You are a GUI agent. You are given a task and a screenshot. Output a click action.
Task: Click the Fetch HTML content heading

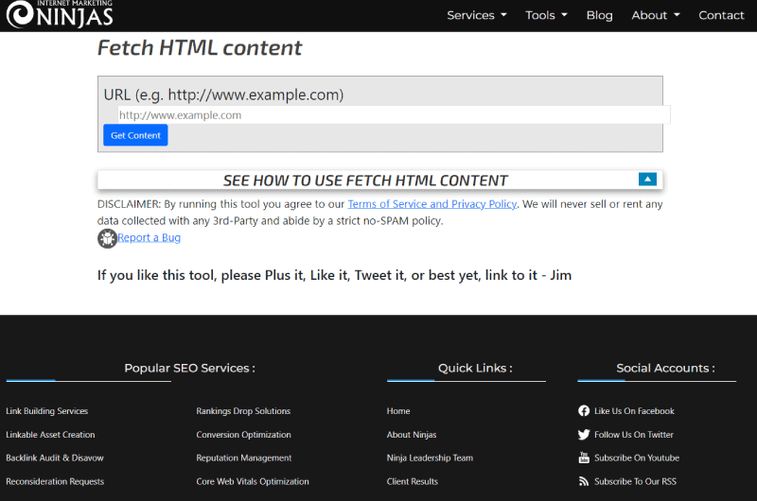point(200,48)
